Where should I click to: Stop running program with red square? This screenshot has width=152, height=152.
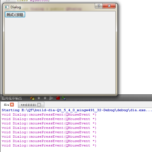click(58, 98)
